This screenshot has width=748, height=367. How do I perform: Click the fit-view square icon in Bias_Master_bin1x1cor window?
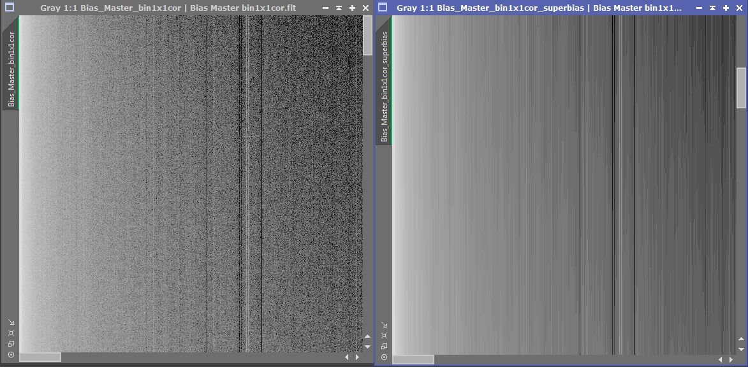click(x=11, y=333)
